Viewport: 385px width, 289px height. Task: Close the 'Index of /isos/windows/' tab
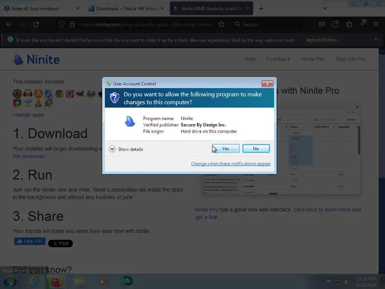click(x=77, y=8)
